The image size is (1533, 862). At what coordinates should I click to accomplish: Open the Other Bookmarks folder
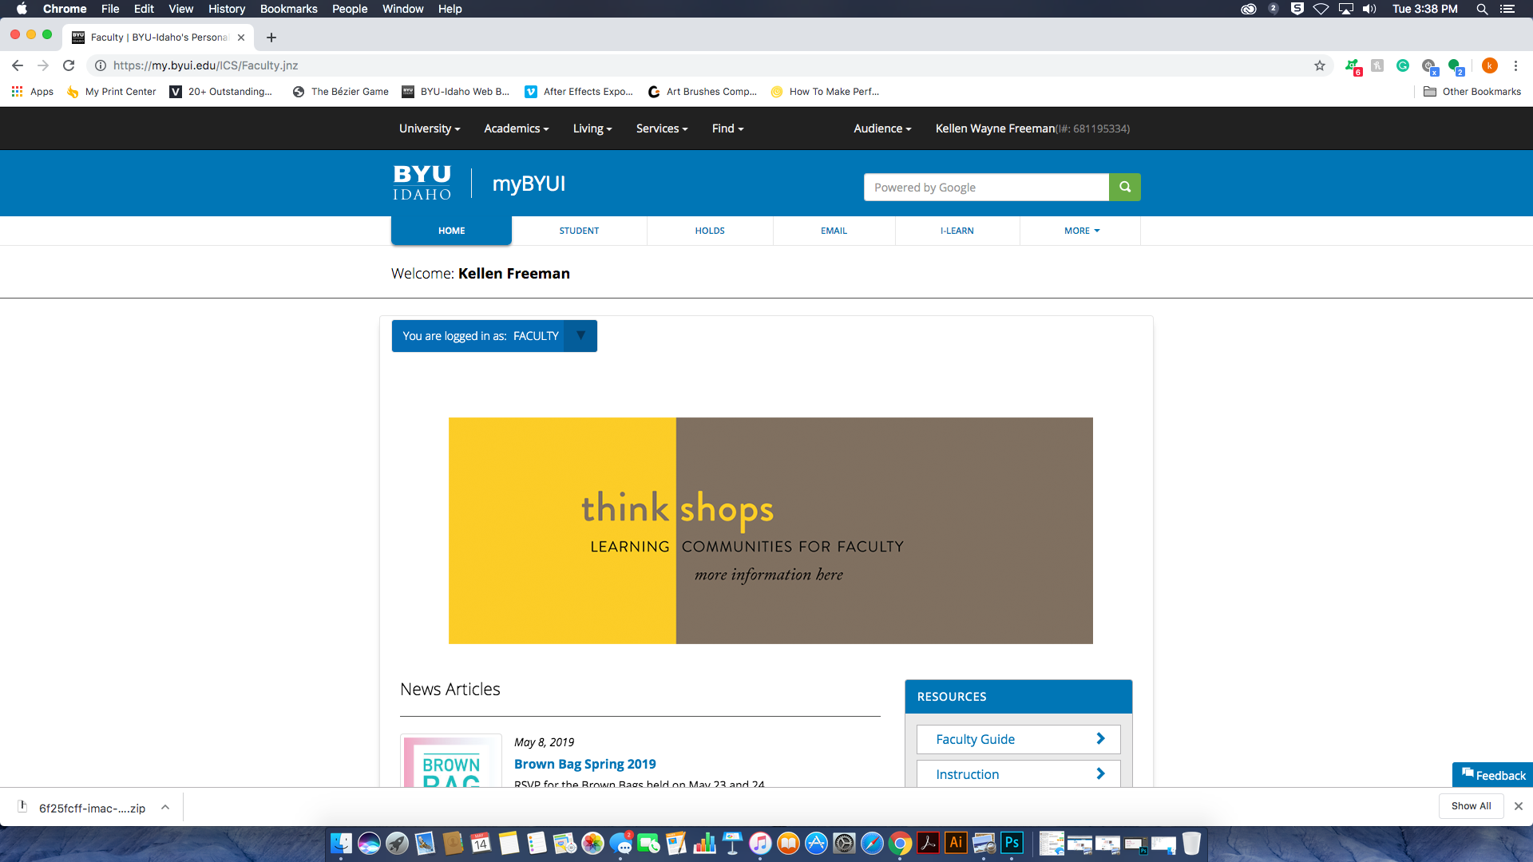tap(1472, 92)
